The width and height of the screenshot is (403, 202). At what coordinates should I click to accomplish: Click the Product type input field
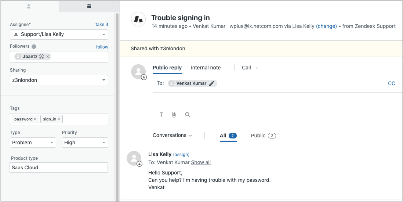click(x=59, y=167)
